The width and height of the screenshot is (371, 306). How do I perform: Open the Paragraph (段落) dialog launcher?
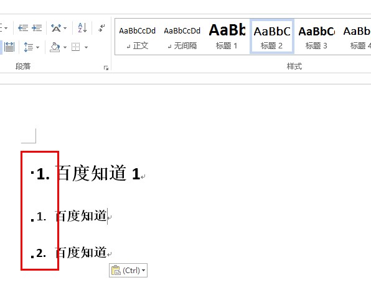tap(106, 68)
